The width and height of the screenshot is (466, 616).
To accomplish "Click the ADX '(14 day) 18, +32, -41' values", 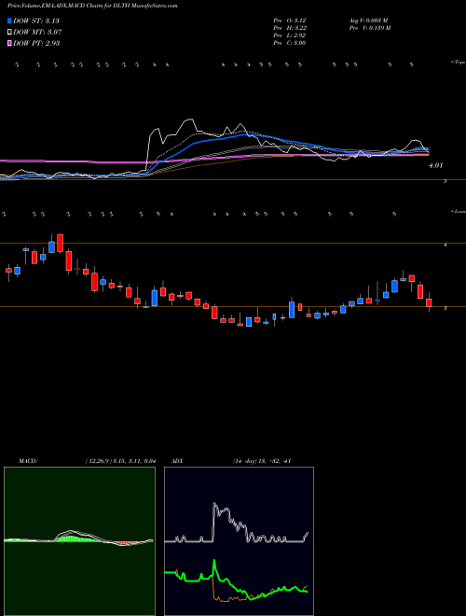I will (x=262, y=461).
